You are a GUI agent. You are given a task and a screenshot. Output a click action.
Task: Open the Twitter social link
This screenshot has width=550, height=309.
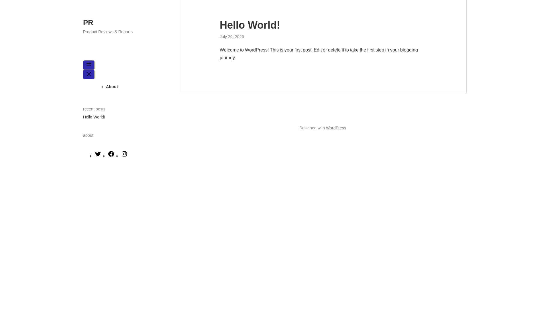pyautogui.click(x=98, y=154)
